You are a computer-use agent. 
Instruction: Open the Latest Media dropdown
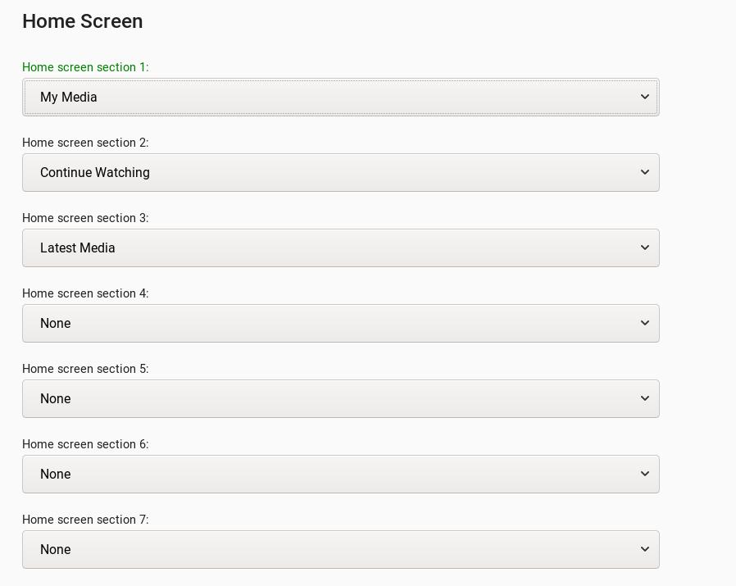(x=341, y=248)
